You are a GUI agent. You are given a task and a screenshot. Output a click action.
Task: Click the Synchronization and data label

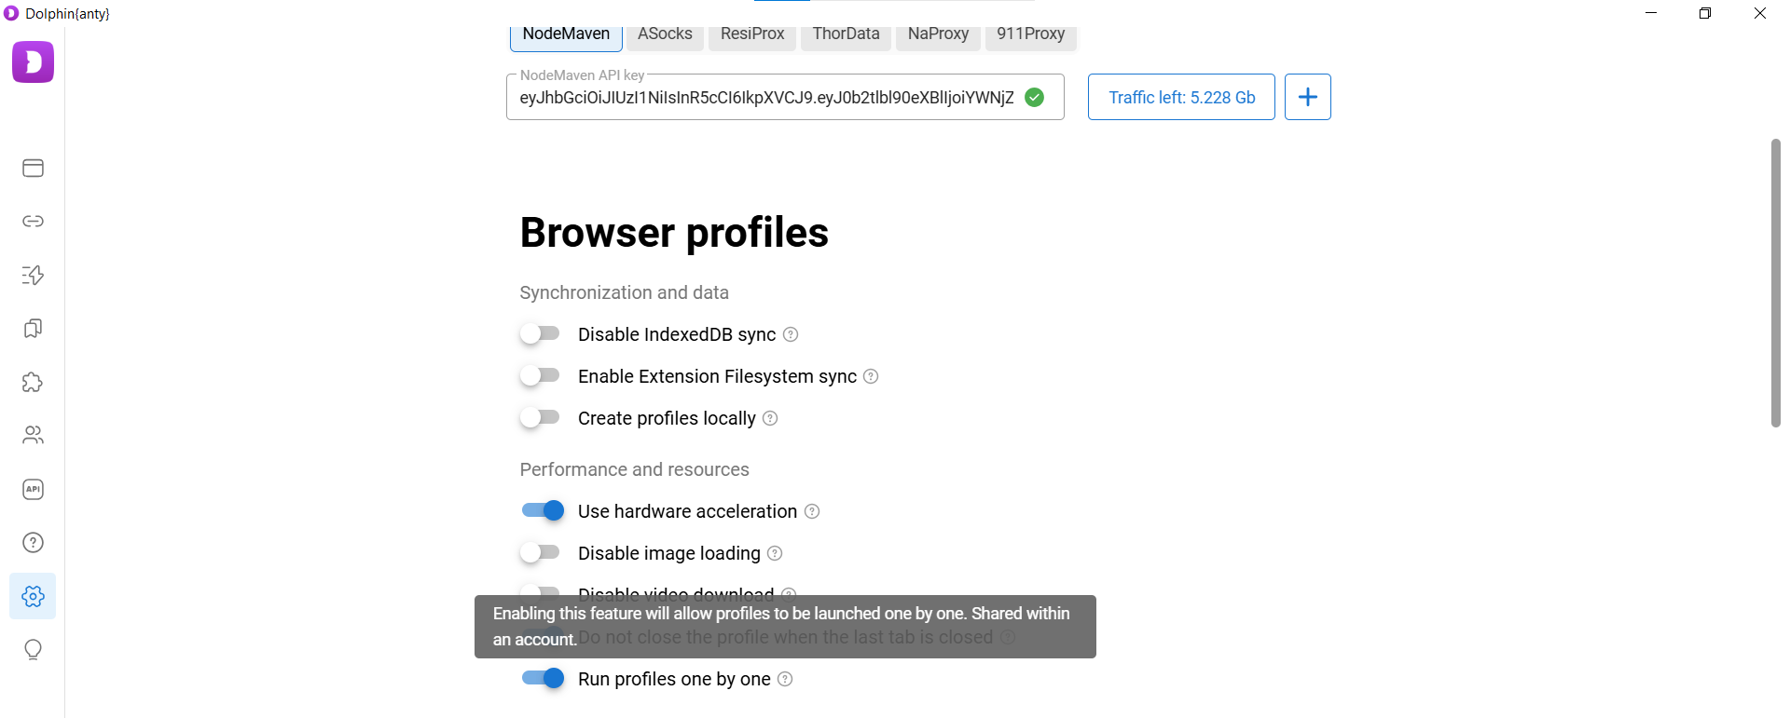(624, 292)
